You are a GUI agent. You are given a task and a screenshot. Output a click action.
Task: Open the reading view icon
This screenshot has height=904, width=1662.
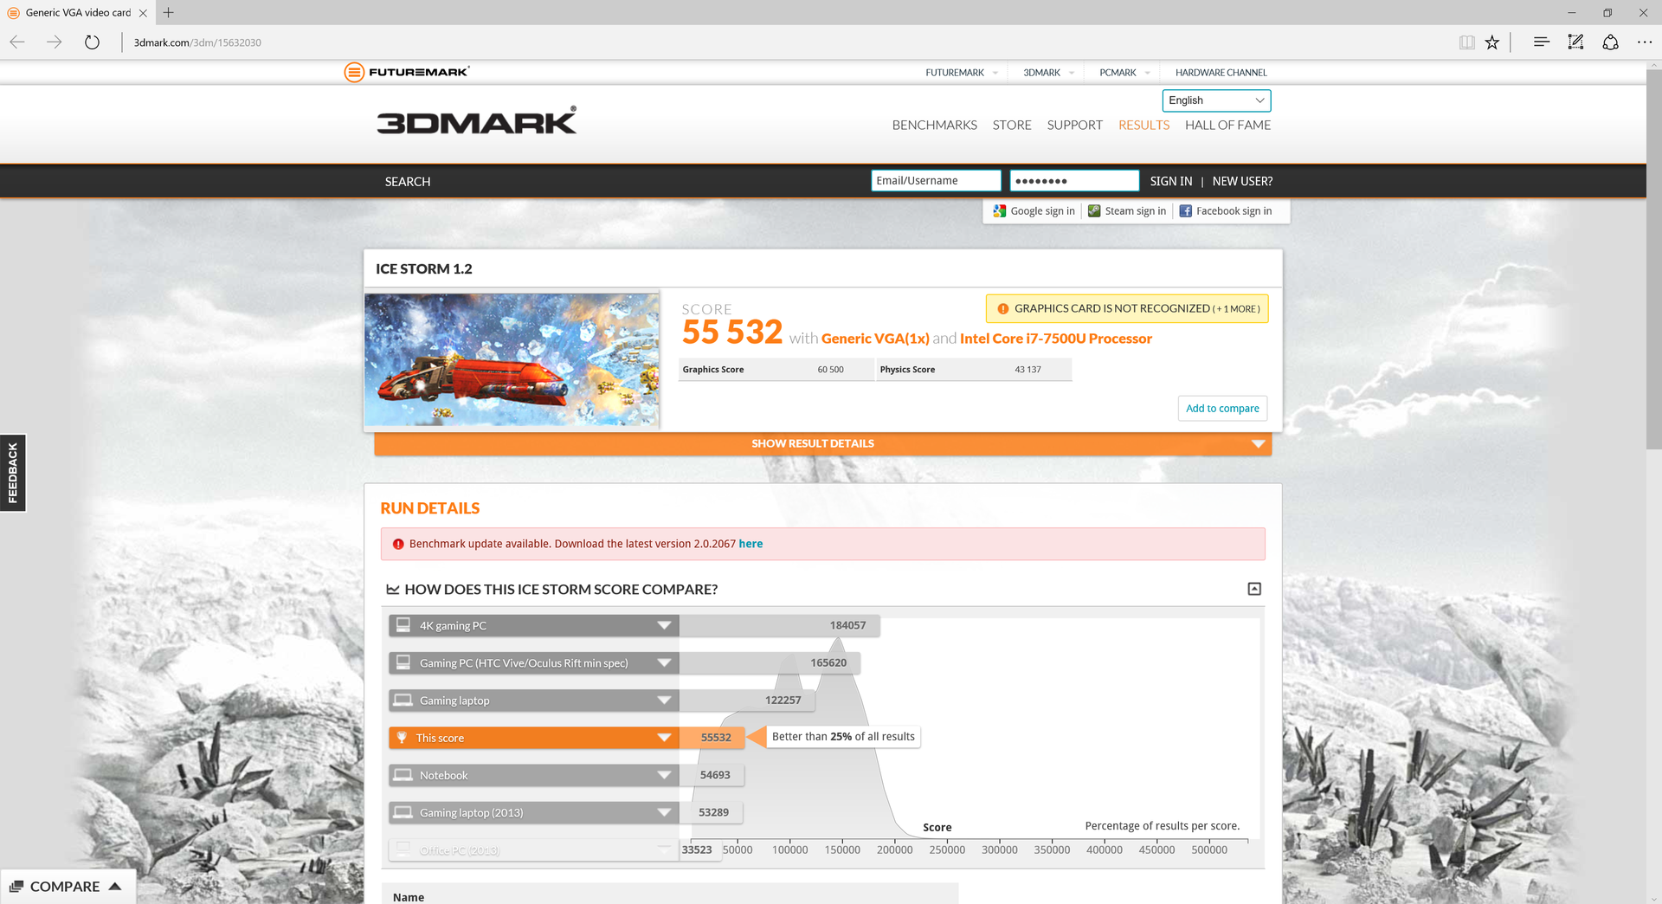pos(1466,42)
